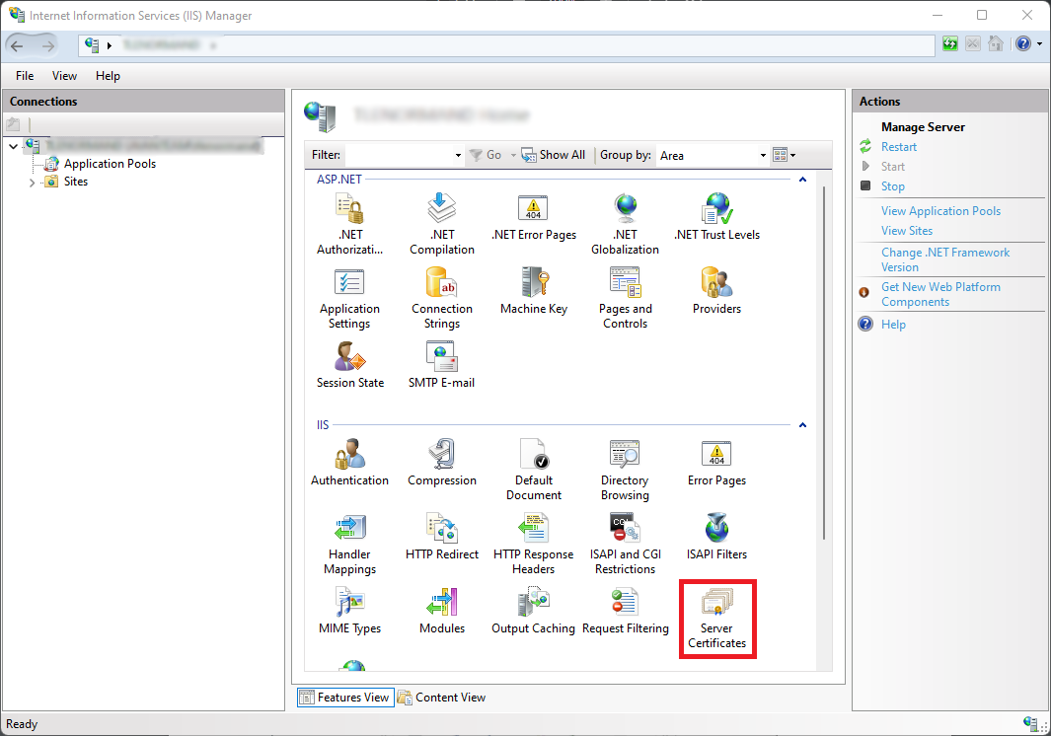Open the View menu
The width and height of the screenshot is (1051, 736).
click(64, 76)
